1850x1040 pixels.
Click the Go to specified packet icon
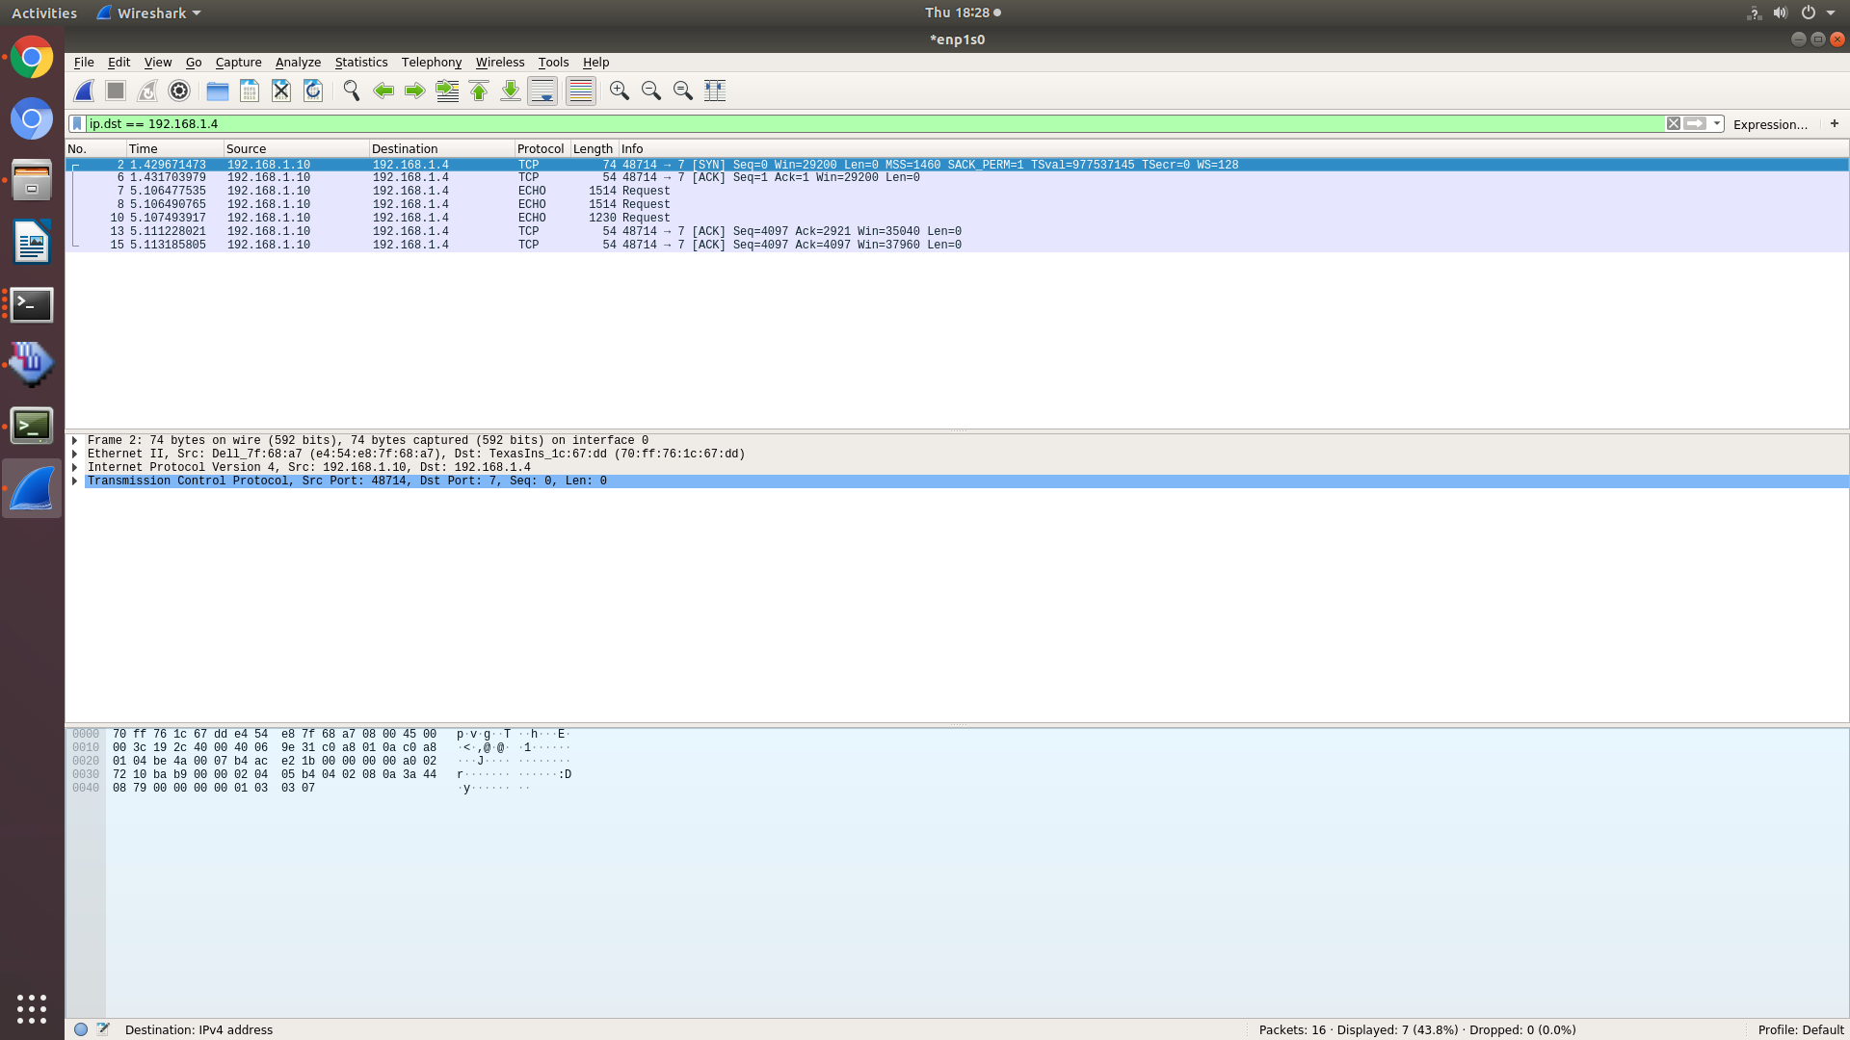[x=447, y=91]
